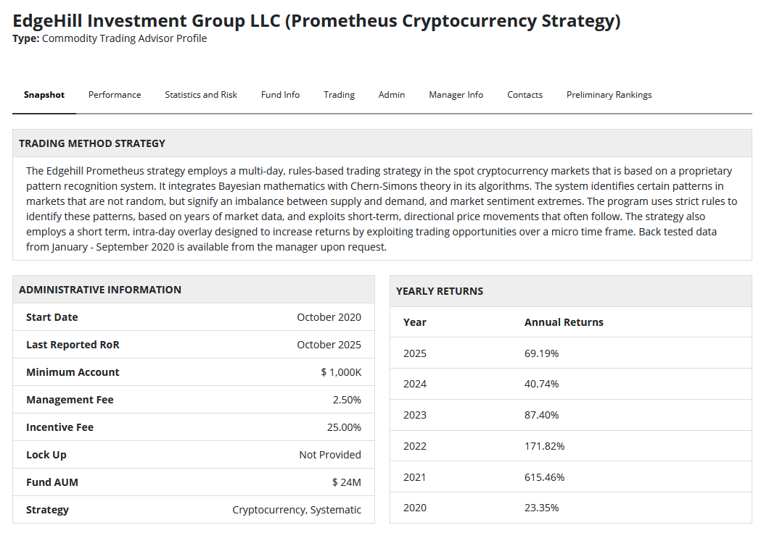Select the Fund Info tab

click(280, 95)
